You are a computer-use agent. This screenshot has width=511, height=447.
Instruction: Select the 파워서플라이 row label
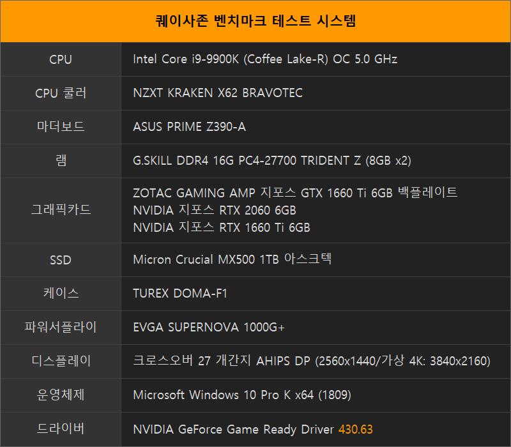point(61,327)
